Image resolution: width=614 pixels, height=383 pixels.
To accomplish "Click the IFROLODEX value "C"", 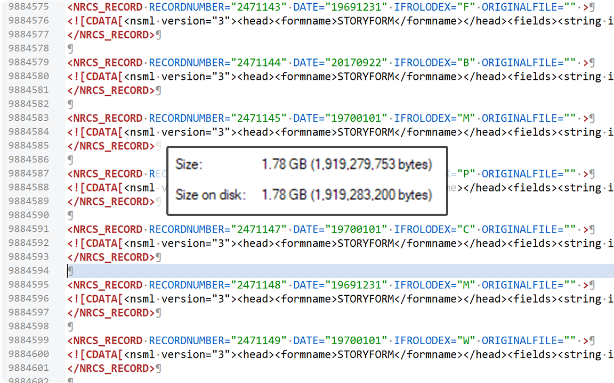I will tap(466, 229).
